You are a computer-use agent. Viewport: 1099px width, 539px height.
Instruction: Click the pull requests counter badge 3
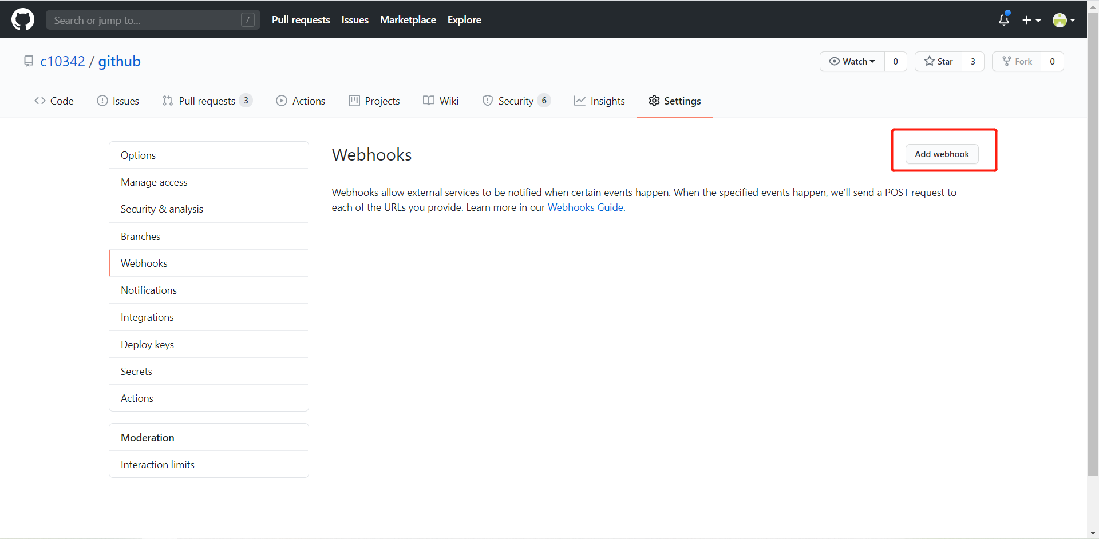pos(246,101)
